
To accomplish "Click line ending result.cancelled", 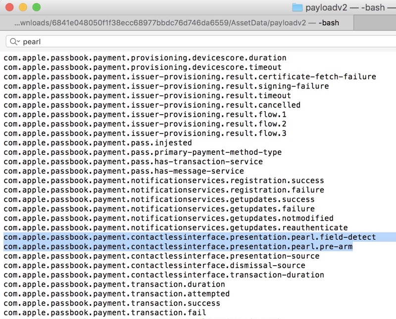I will 152,105.
